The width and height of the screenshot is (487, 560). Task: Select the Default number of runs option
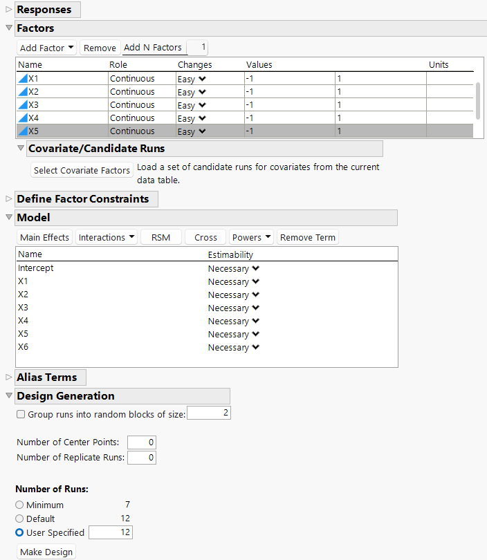tap(19, 519)
